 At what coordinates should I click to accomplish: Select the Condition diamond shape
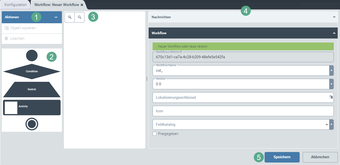coord(32,71)
